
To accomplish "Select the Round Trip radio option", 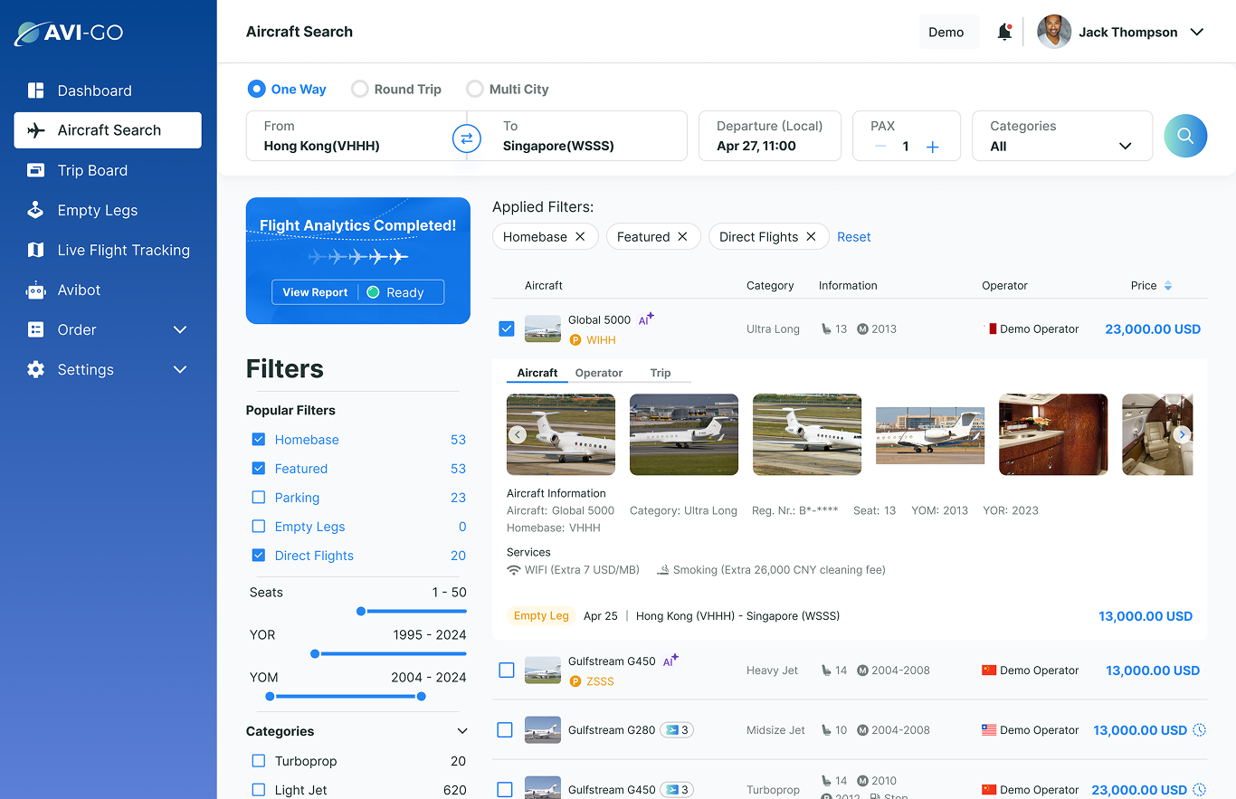I will (360, 89).
